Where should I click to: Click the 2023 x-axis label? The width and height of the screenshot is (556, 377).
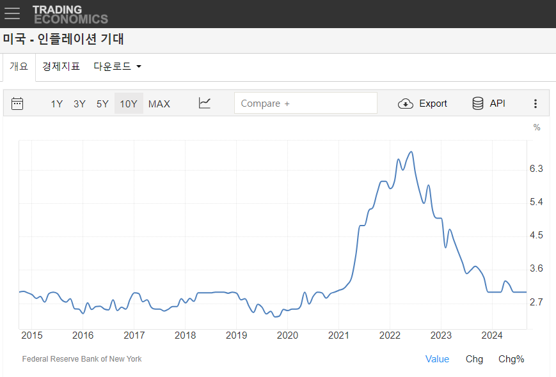point(441,335)
